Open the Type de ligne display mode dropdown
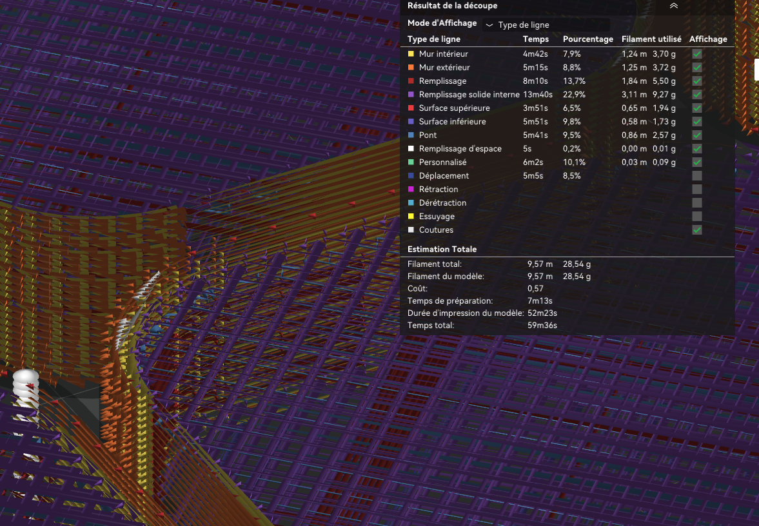Screen dimensions: 759x526 click(546, 24)
